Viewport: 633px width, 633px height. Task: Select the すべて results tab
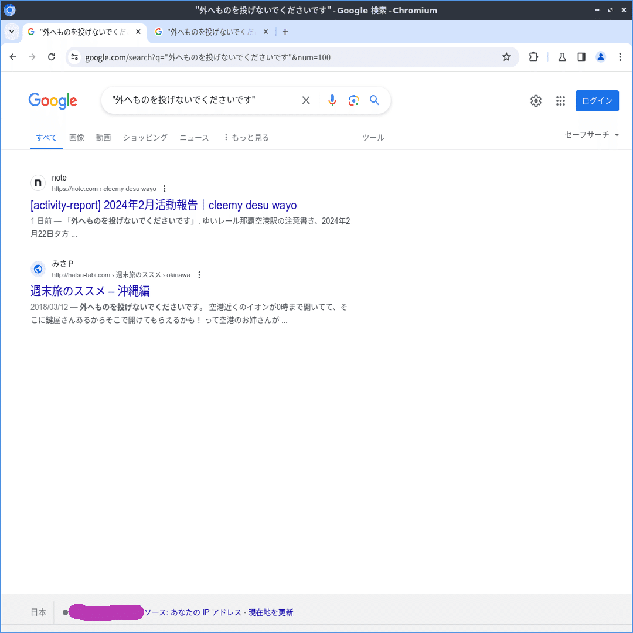pos(46,138)
